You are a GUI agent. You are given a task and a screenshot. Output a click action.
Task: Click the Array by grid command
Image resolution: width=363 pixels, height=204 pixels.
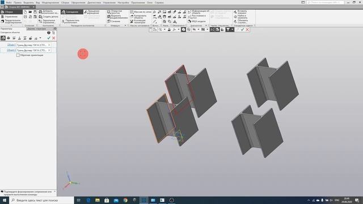coord(140,12)
